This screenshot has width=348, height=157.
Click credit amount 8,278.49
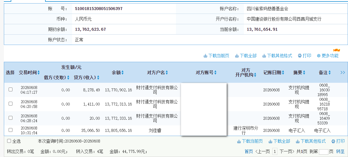[x=91, y=90]
